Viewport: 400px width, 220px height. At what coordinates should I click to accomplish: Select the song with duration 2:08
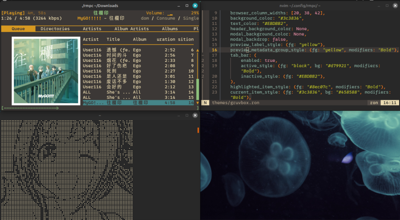(138, 65)
